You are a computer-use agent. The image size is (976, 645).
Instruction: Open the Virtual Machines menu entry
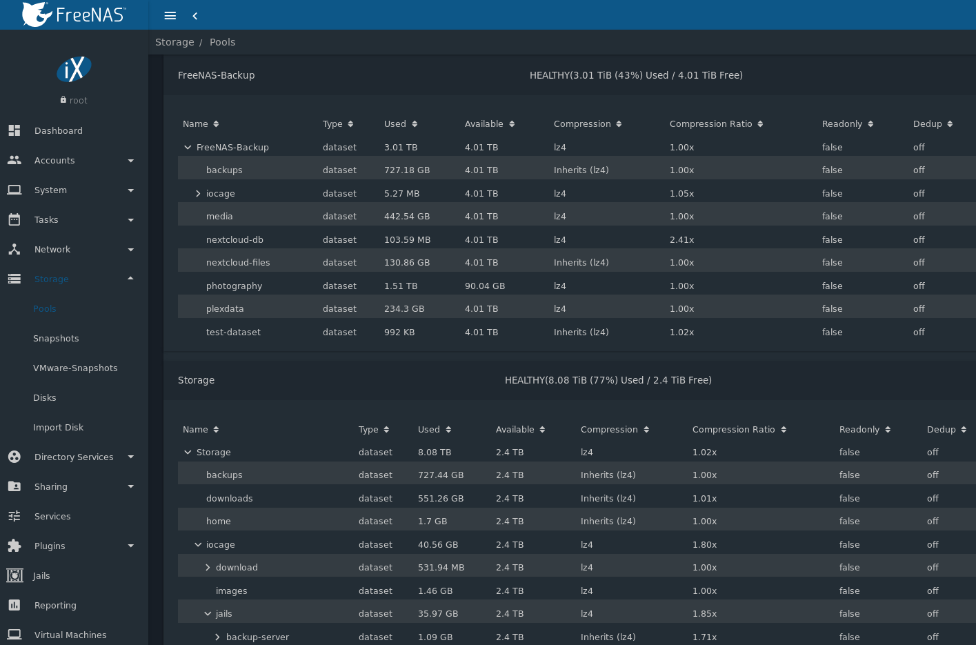point(70,635)
